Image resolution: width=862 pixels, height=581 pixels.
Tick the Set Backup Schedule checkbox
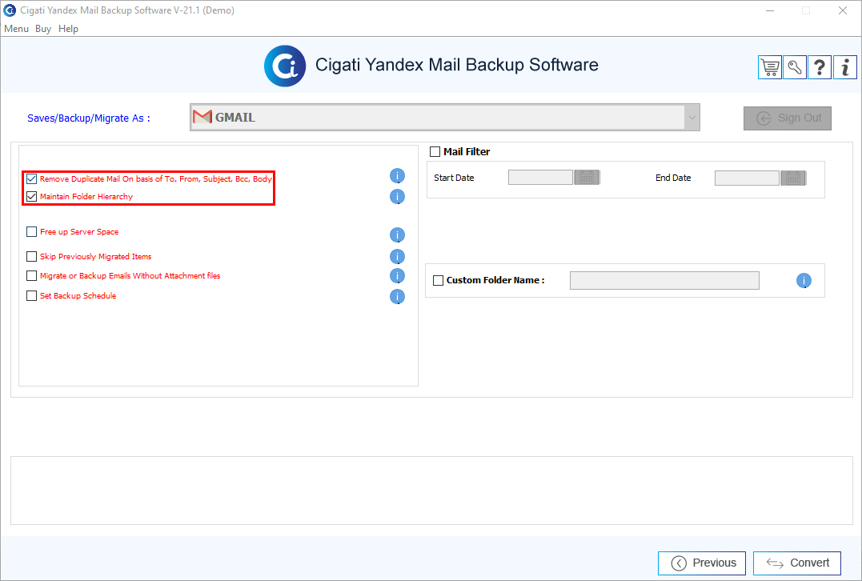tap(32, 296)
